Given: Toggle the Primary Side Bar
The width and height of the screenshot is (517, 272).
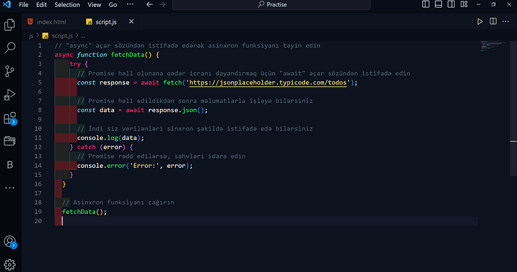Looking at the screenshot, I should (426, 4).
